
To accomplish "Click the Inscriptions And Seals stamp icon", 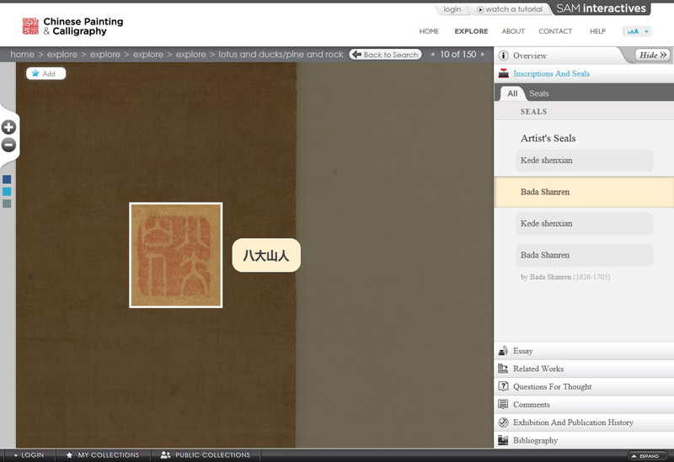I will pyautogui.click(x=503, y=73).
